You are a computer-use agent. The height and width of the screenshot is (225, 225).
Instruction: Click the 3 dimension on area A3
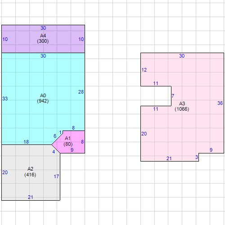tap(197, 157)
